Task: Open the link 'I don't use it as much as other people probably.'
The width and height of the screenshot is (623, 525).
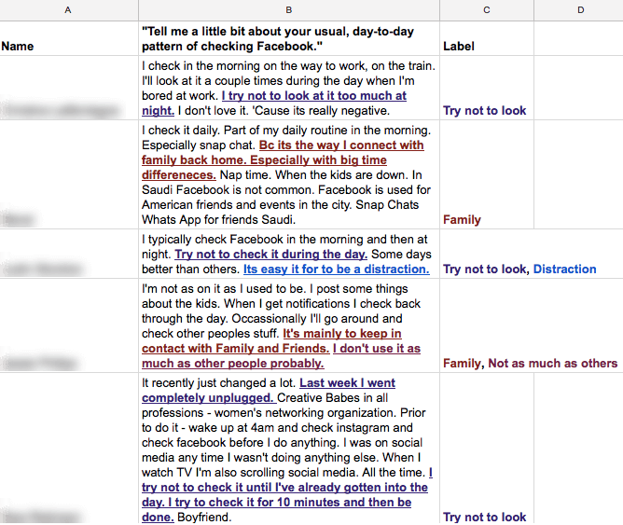Action: [282, 356]
